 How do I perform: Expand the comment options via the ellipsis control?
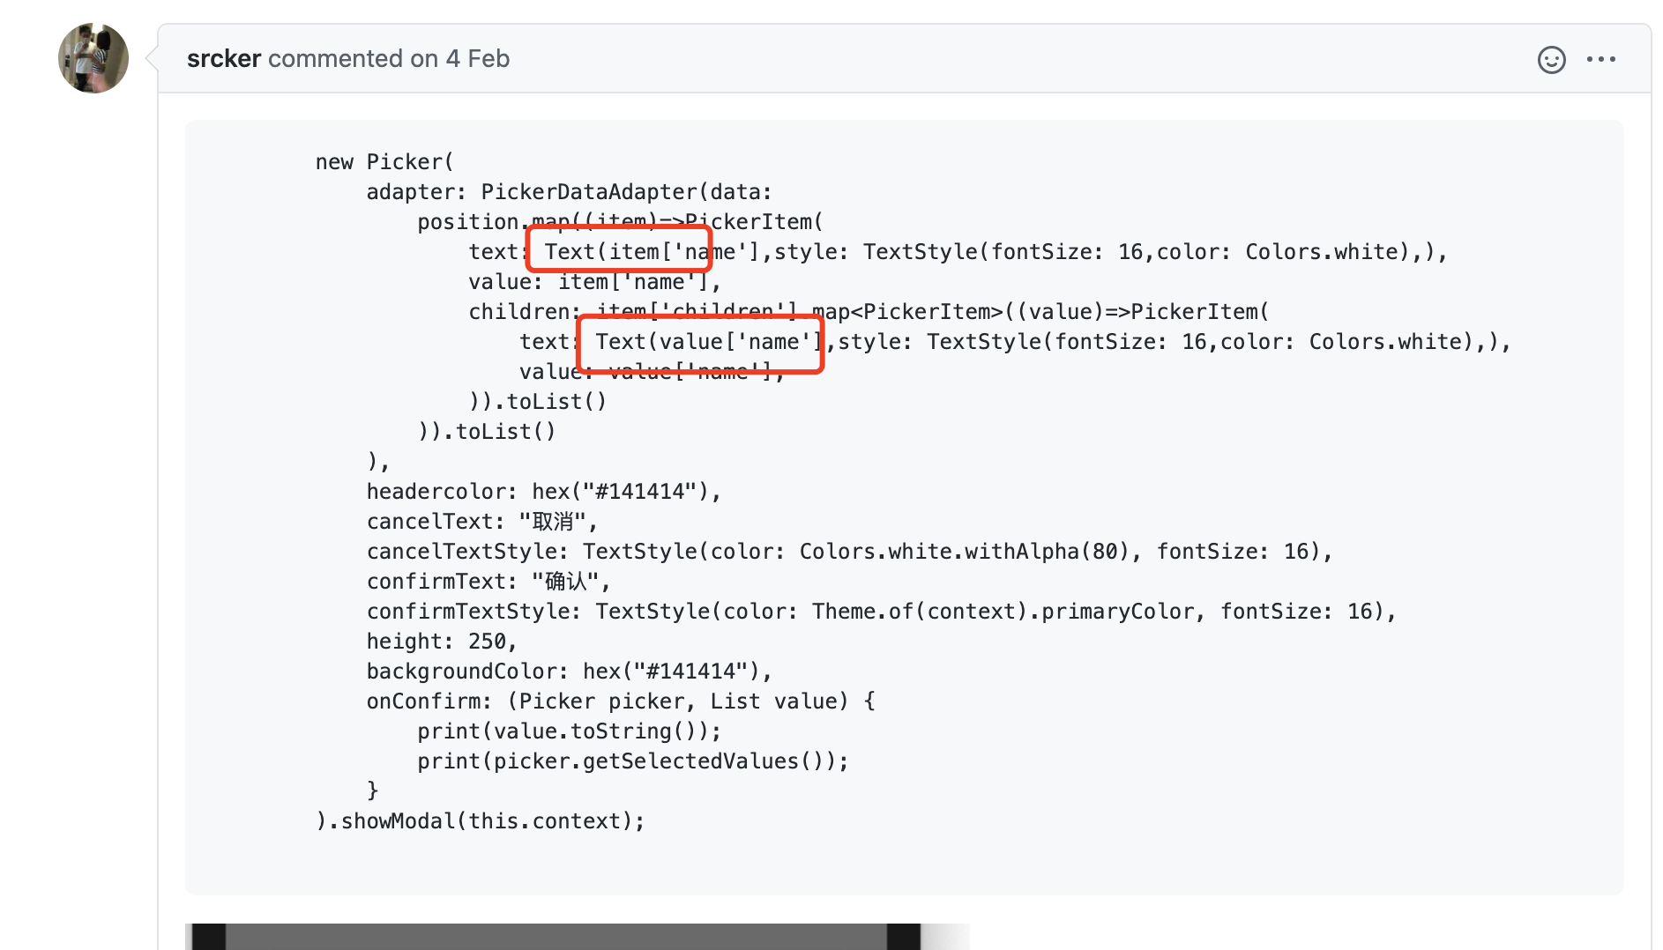coord(1601,59)
